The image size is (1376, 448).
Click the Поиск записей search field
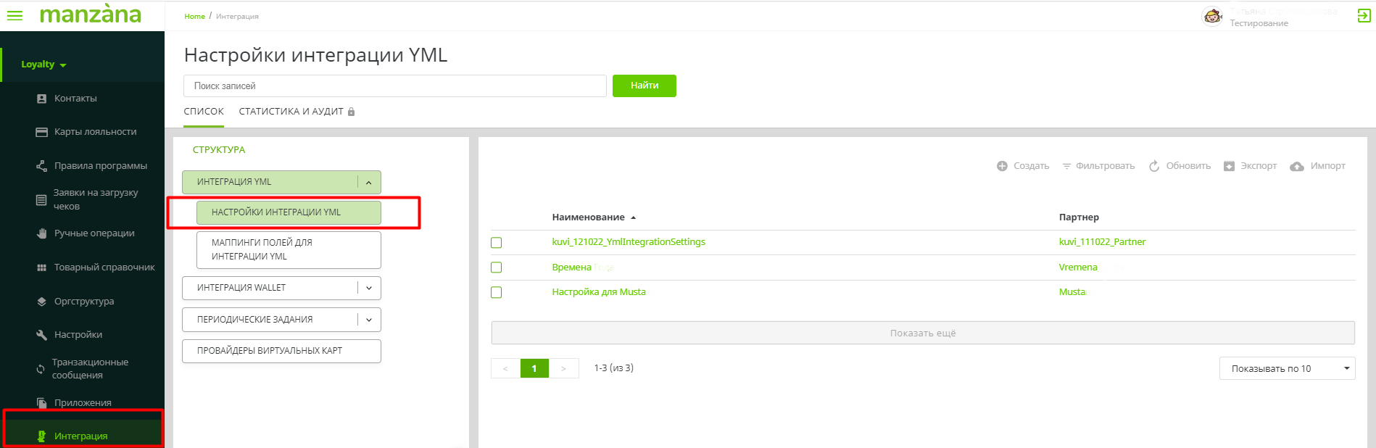(x=394, y=86)
